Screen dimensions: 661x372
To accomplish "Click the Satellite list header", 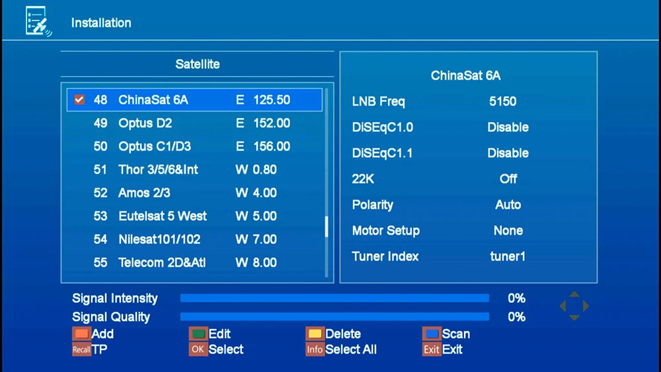I will point(197,64).
